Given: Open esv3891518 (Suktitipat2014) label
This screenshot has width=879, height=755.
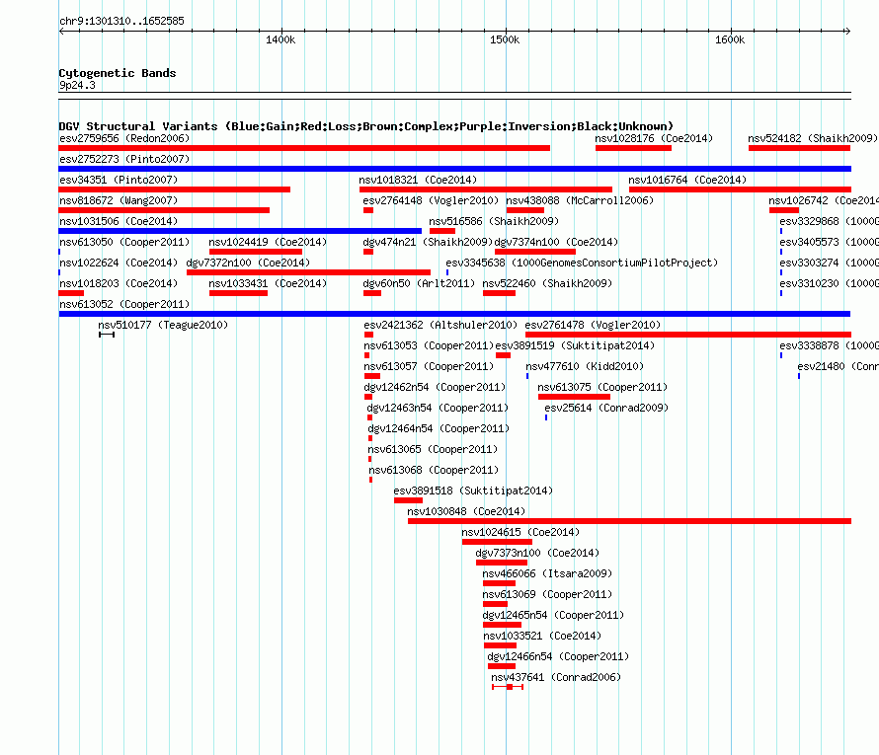Looking at the screenshot, I should (x=472, y=491).
